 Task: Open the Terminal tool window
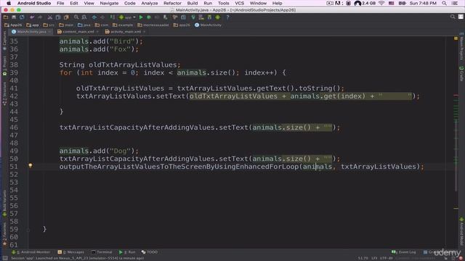tap(102, 252)
